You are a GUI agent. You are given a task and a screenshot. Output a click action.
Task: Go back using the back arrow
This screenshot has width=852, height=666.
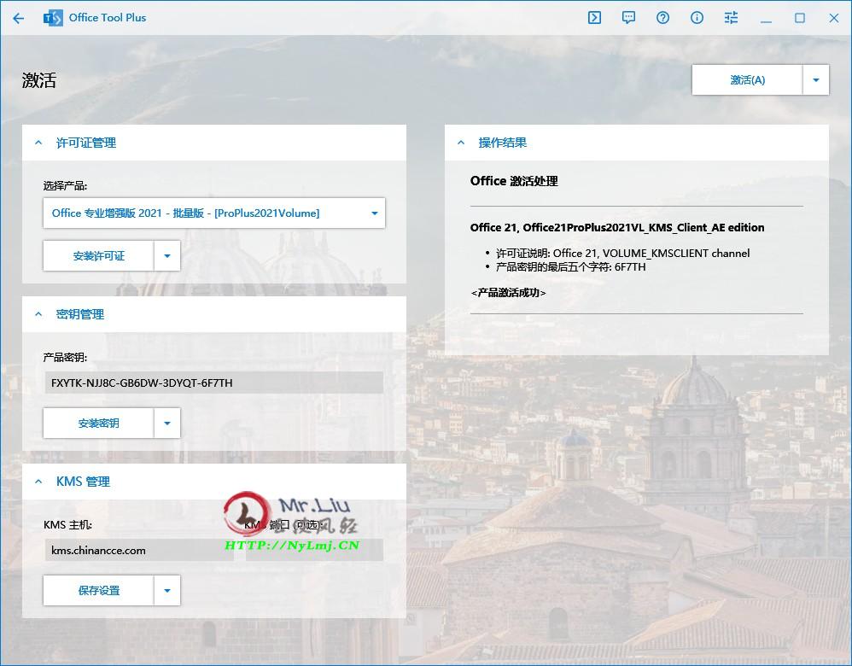pyautogui.click(x=19, y=19)
